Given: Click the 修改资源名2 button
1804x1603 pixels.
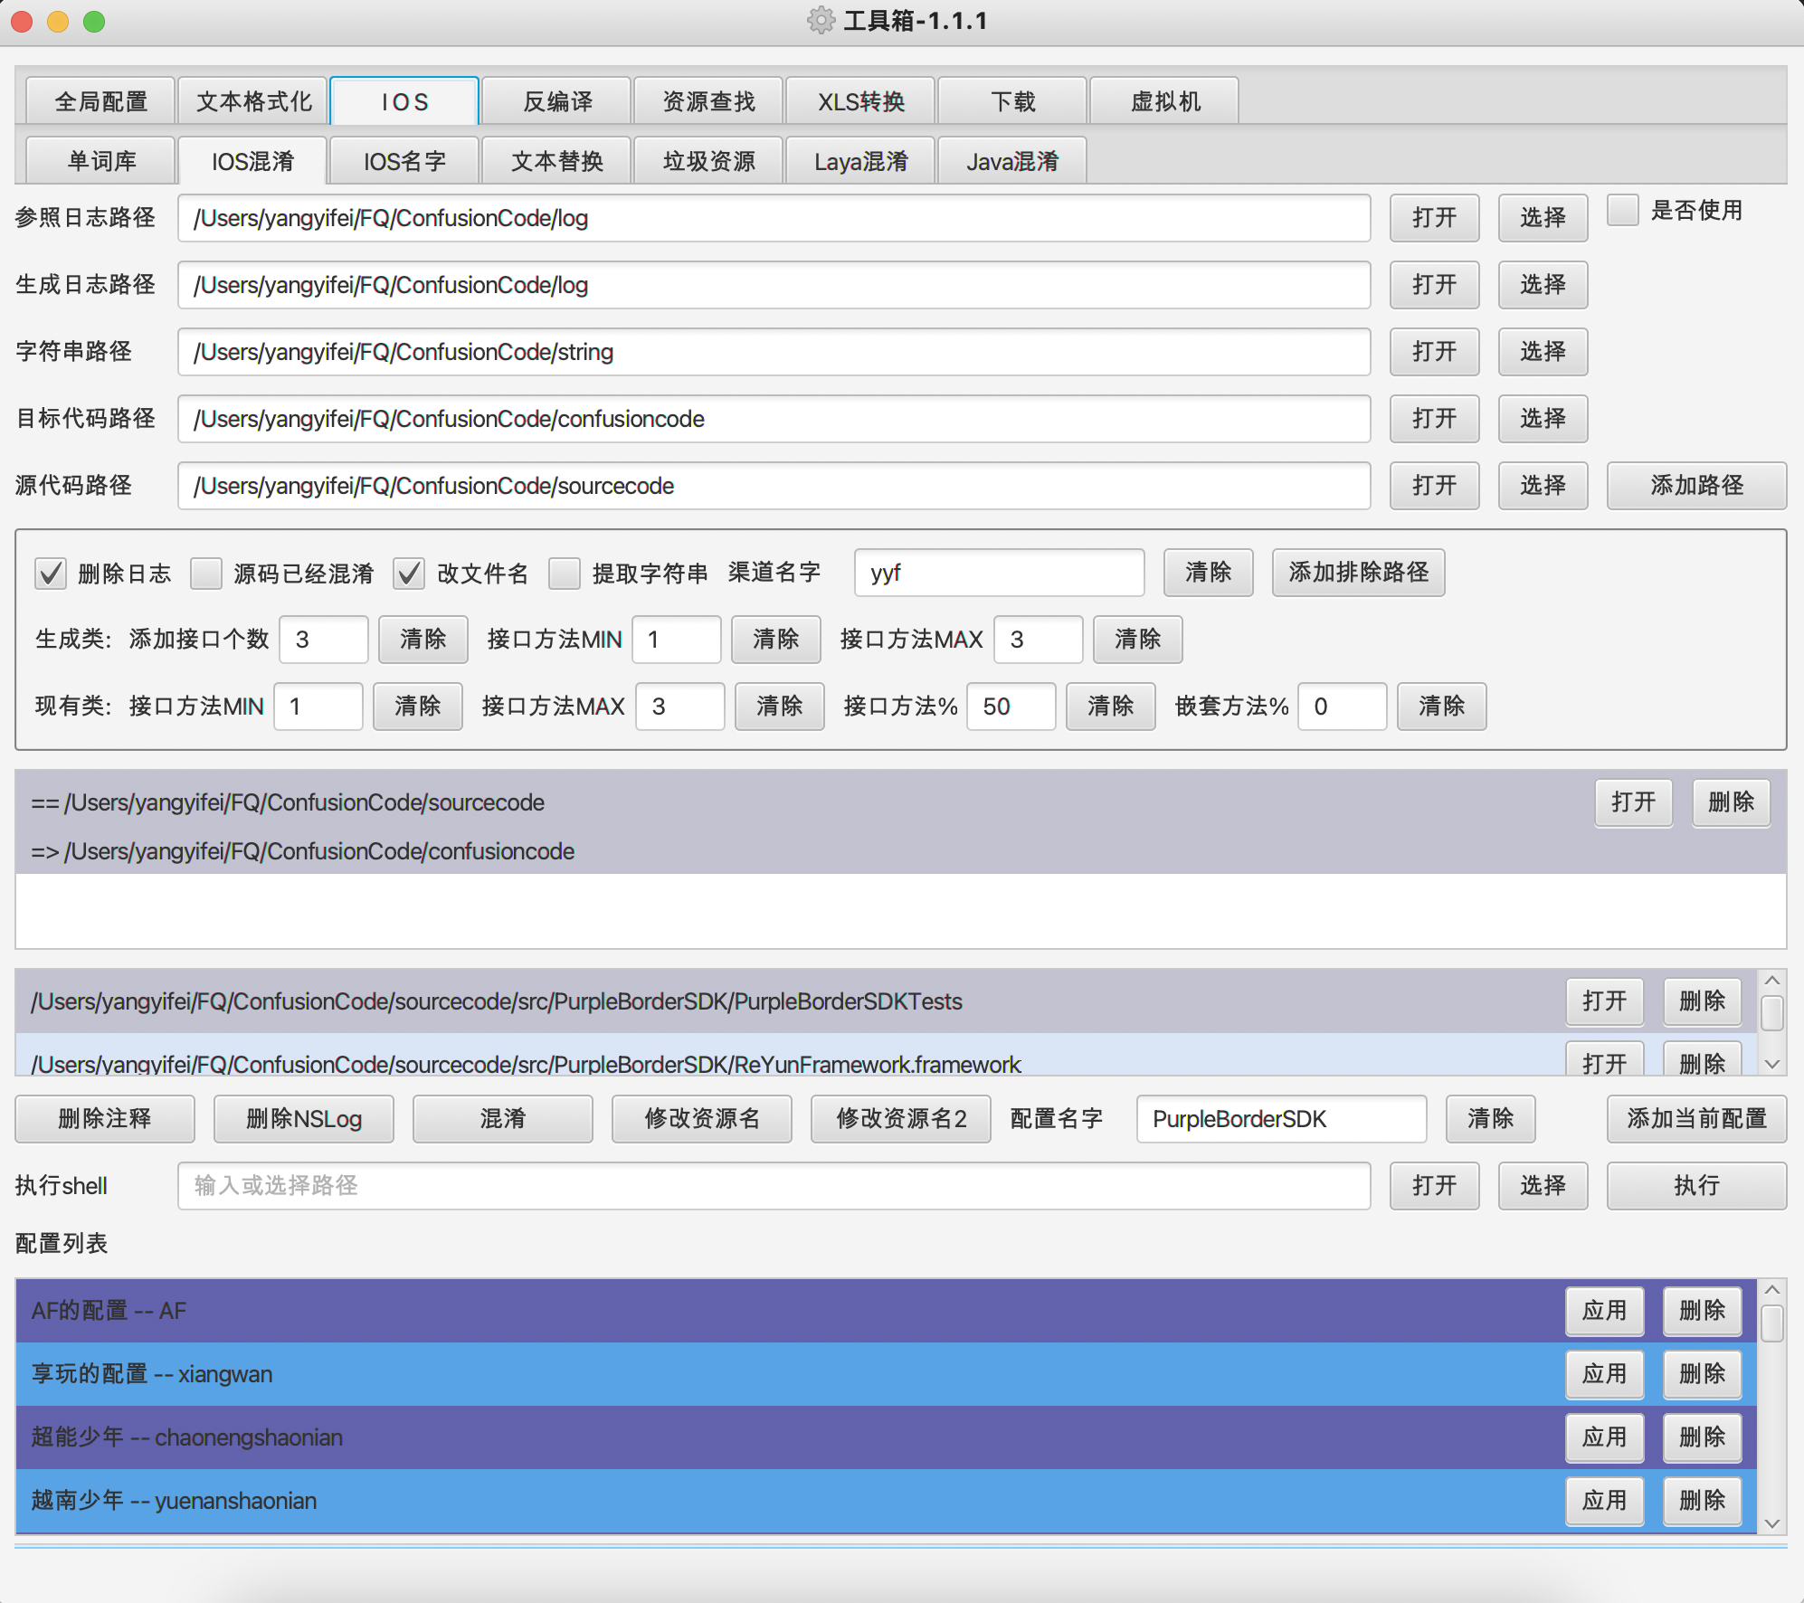Looking at the screenshot, I should point(901,1119).
